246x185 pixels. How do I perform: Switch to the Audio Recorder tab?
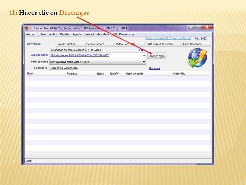click(x=196, y=44)
